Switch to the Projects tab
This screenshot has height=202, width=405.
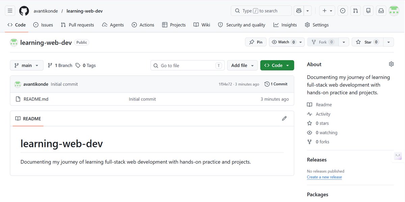[174, 25]
